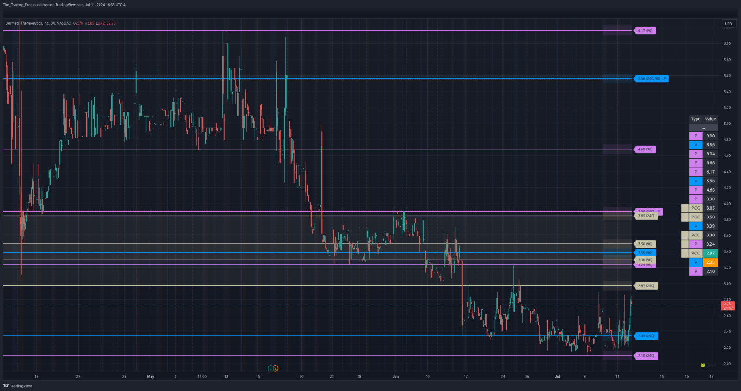Click the 8.56 value cell

point(710,145)
